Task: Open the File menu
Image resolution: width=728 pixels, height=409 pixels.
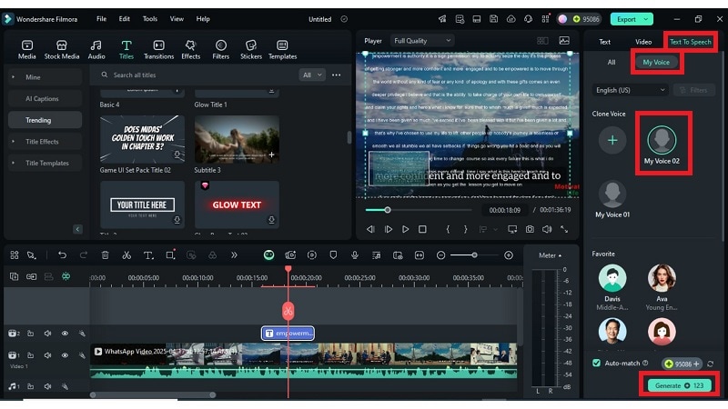Action: [x=101, y=19]
